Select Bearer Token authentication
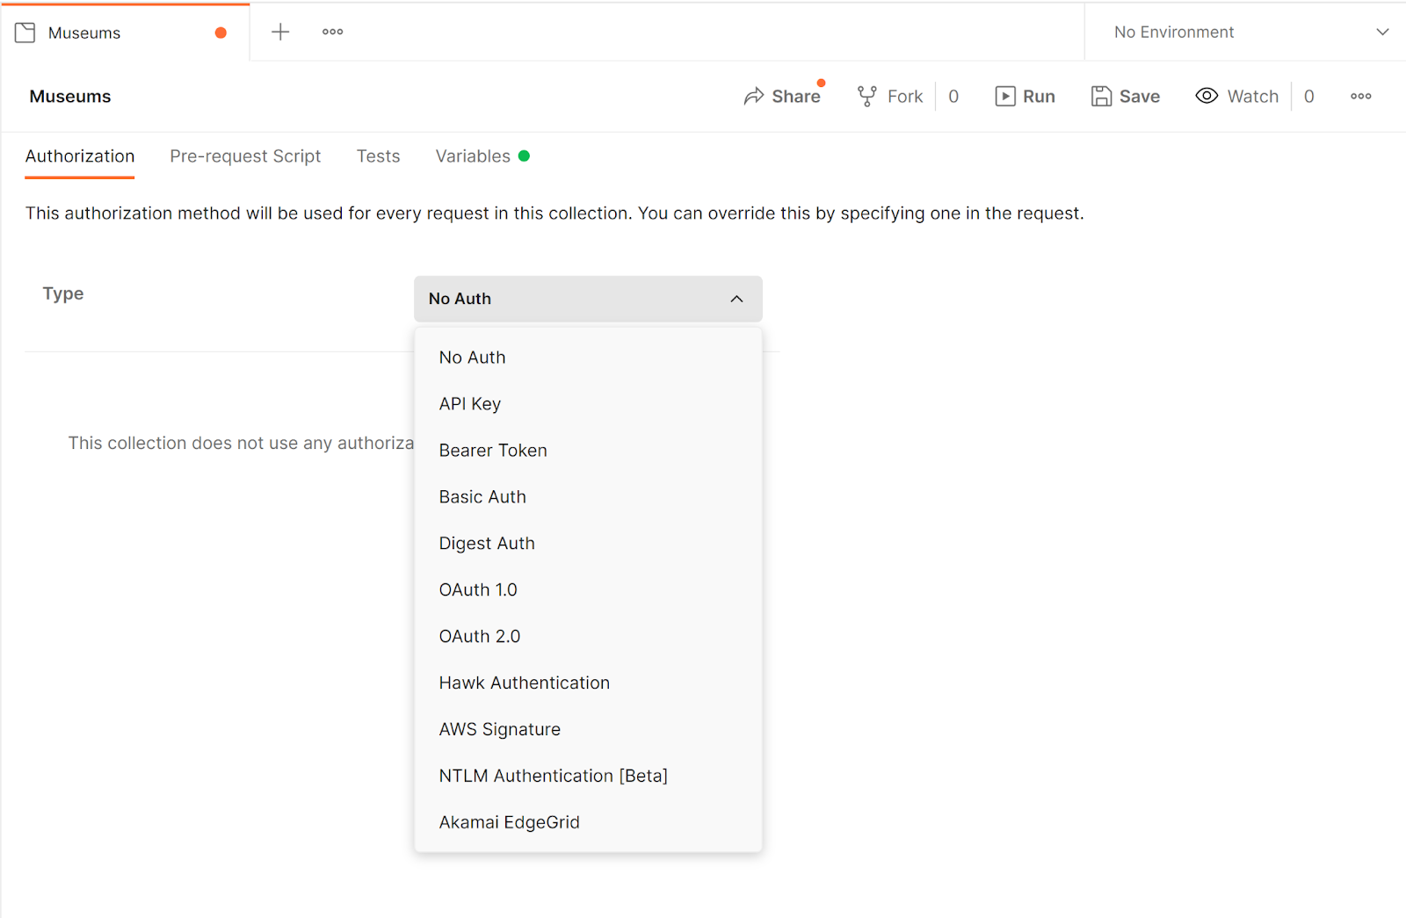The height and width of the screenshot is (918, 1406). click(x=492, y=450)
